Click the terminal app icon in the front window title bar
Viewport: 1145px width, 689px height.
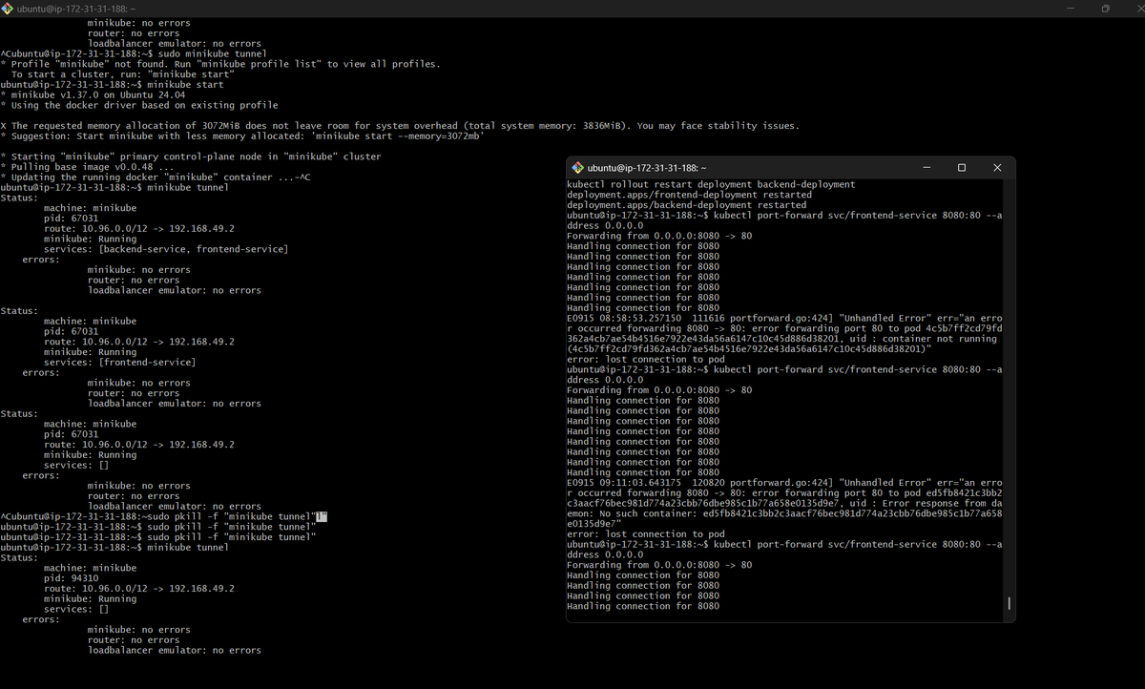coord(577,168)
